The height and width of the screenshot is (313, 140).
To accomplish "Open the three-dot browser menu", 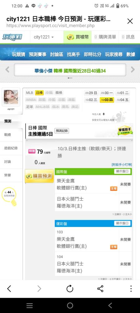I will pyautogui.click(x=131, y=289).
